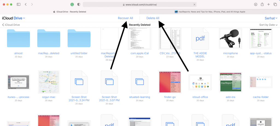Select the app-syst...-status thumbnail

pos(261,38)
